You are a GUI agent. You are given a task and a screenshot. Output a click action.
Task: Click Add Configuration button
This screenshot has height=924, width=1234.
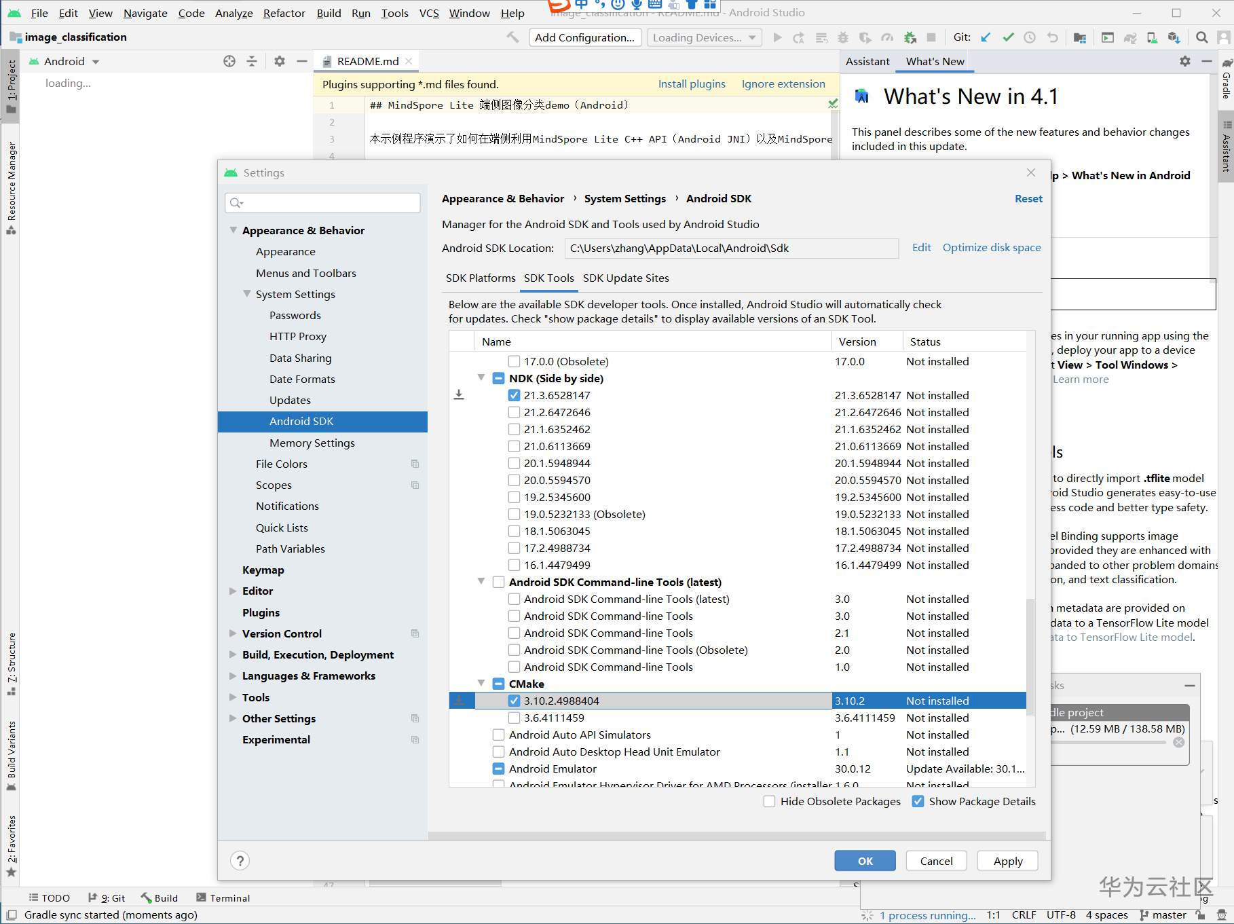tap(584, 37)
